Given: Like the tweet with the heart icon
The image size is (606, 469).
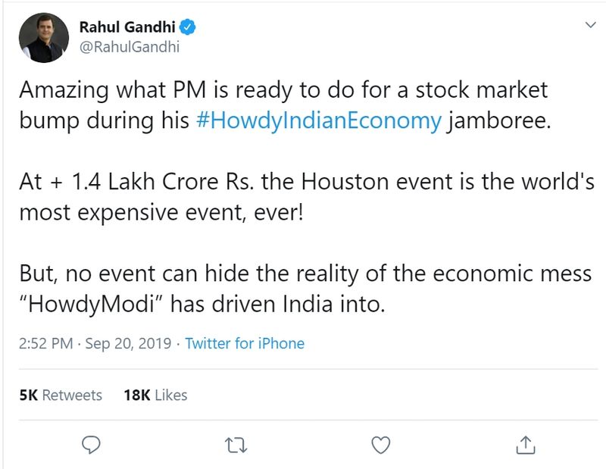Looking at the screenshot, I should pyautogui.click(x=382, y=445).
